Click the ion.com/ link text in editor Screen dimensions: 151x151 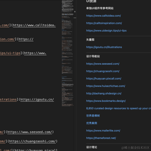click(x=7, y=39)
